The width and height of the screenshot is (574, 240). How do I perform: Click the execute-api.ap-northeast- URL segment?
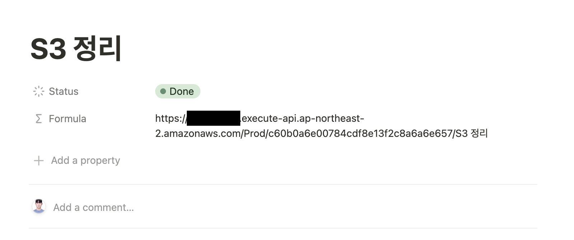pyautogui.click(x=302, y=118)
